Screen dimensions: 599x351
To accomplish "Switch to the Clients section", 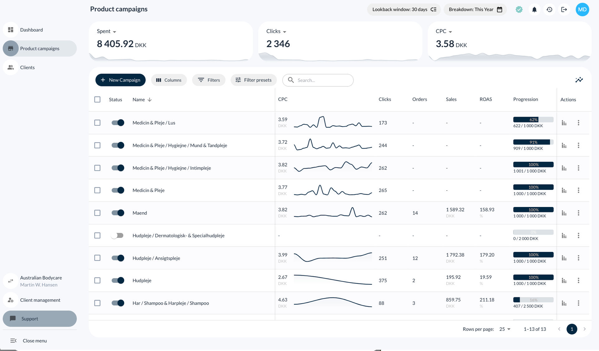I will (27, 67).
